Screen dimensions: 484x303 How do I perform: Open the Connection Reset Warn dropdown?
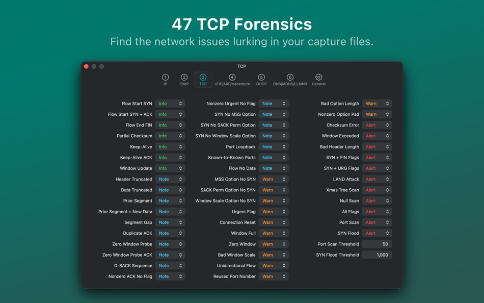pos(274,222)
